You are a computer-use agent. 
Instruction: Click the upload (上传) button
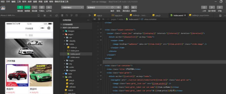(204, 7)
